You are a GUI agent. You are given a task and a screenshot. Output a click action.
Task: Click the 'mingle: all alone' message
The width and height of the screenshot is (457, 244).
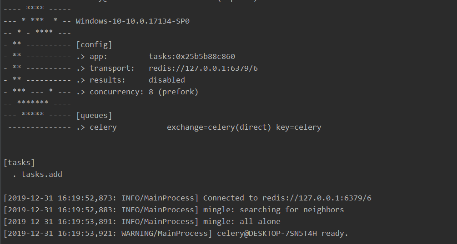pyautogui.click(x=241, y=222)
